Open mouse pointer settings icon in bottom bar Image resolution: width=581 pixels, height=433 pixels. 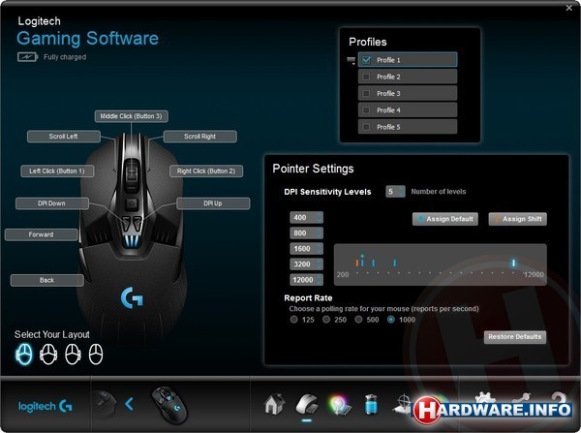307,404
